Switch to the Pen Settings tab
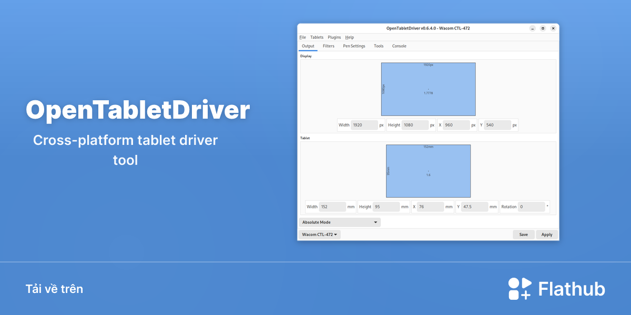 pos(354,46)
